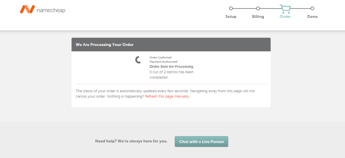Click the orange Namecheap logo icon
Viewport: 345px width, 158px height.
27,9
